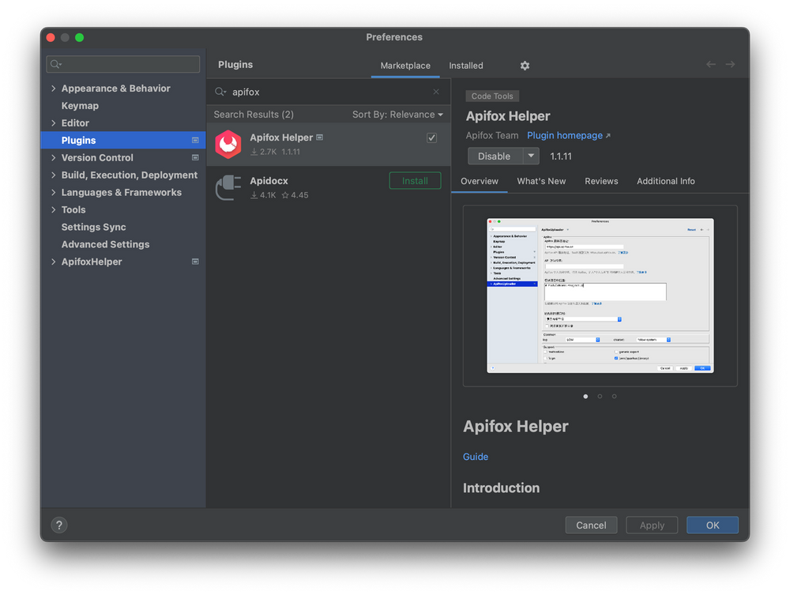Click the back navigation arrow
Image resolution: width=790 pixels, height=595 pixels.
[x=710, y=66]
